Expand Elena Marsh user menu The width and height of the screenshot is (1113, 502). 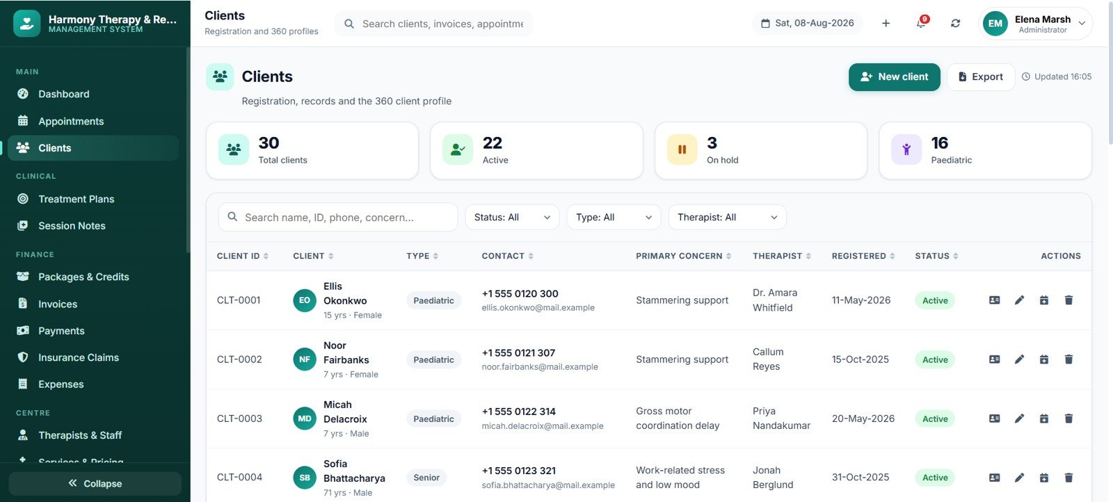1036,24
